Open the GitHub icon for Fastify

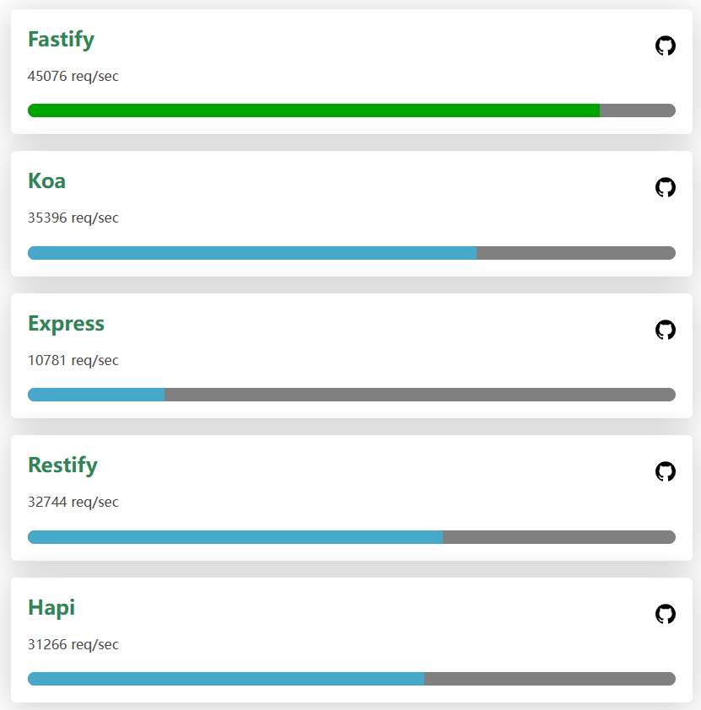tap(666, 46)
